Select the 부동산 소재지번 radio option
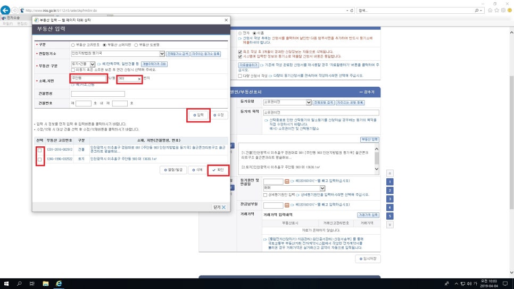Image resolution: width=514 pixels, height=289 pixels. click(104, 45)
